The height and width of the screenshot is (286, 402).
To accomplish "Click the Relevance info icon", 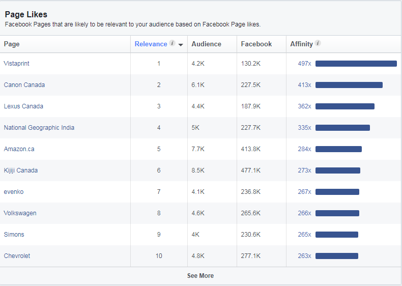I will click(x=173, y=43).
